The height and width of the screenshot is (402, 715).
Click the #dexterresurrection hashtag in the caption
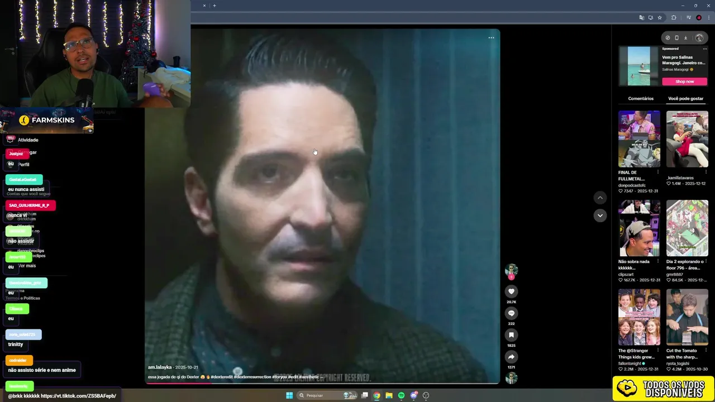(252, 377)
